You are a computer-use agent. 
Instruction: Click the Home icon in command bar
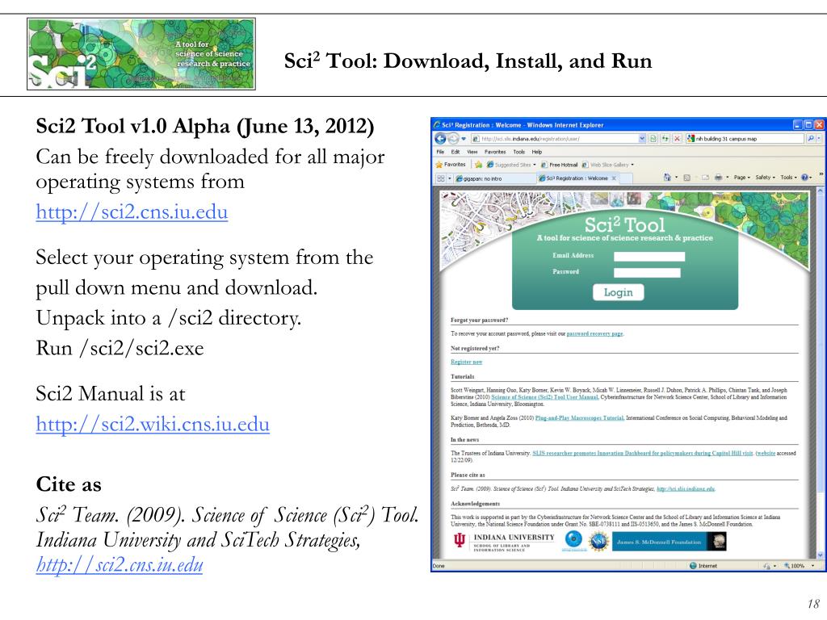(x=668, y=178)
